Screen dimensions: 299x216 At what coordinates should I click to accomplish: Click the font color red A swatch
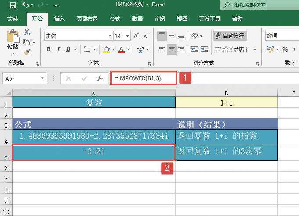pos(122,49)
